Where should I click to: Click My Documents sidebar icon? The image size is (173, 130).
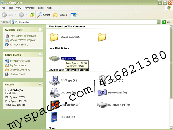(7, 65)
